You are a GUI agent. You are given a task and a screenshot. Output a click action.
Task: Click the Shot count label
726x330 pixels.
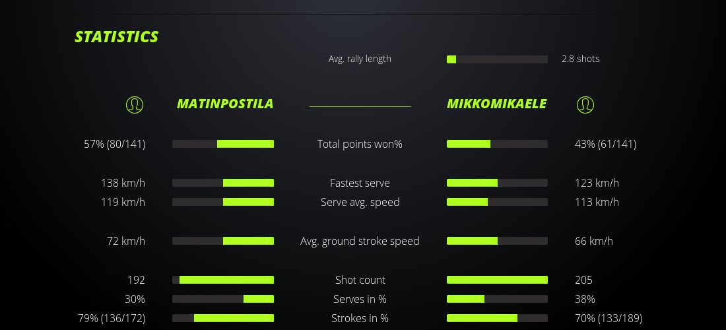(360, 280)
